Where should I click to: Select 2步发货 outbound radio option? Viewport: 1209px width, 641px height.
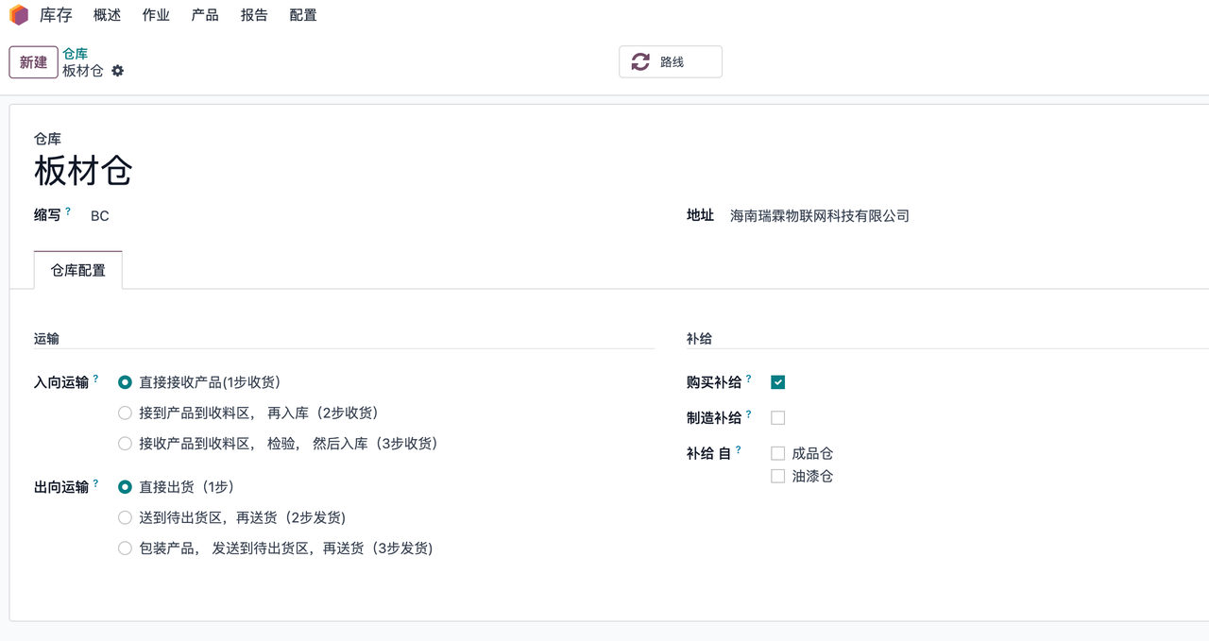point(125,517)
